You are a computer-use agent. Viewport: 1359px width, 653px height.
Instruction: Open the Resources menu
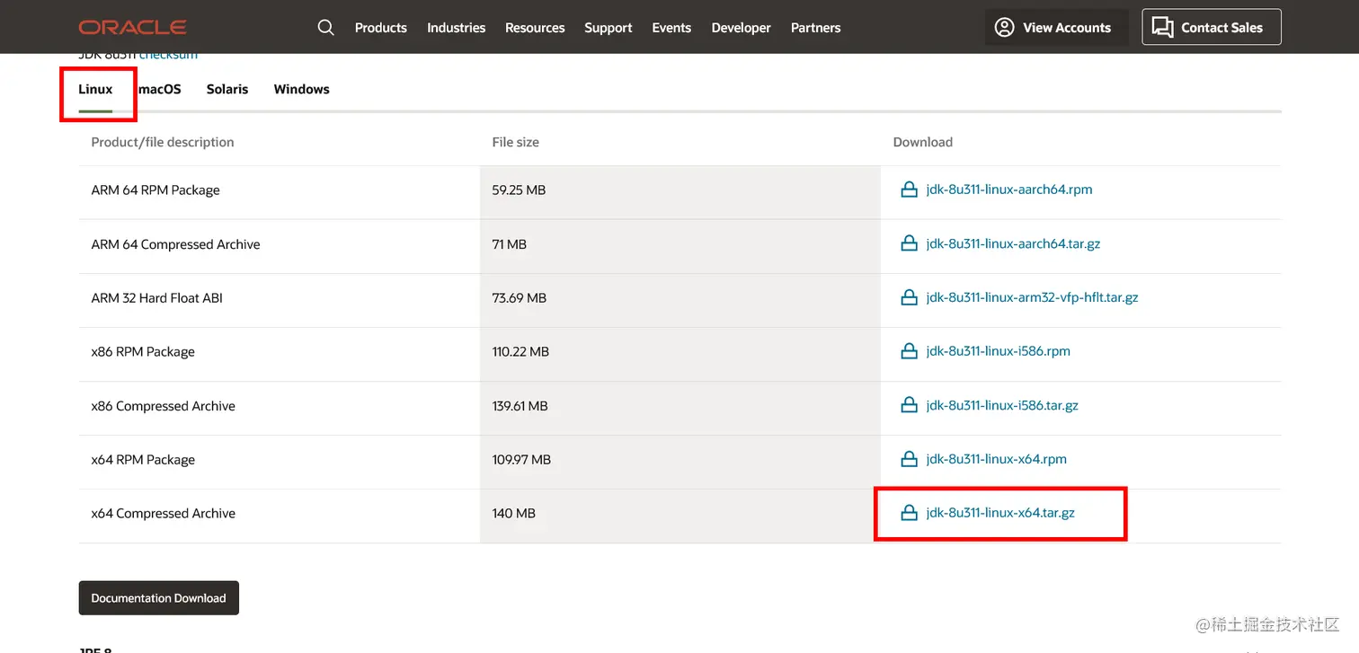535,28
